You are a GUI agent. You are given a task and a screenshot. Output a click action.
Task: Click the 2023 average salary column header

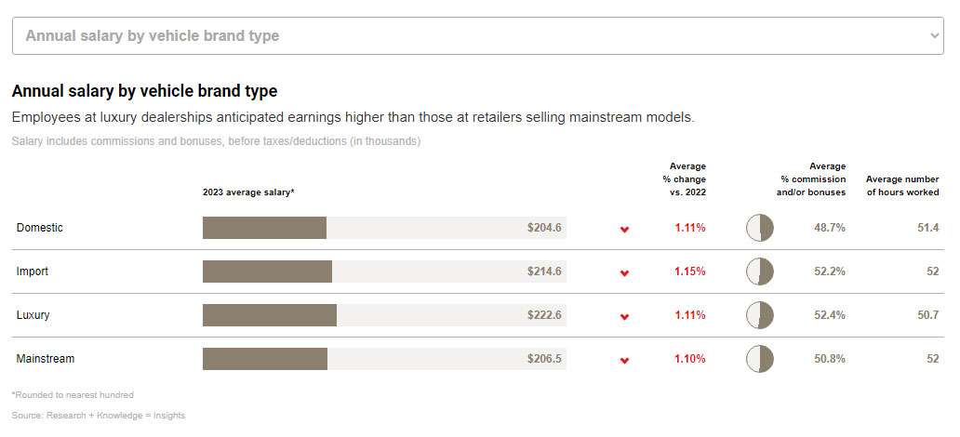(x=248, y=192)
